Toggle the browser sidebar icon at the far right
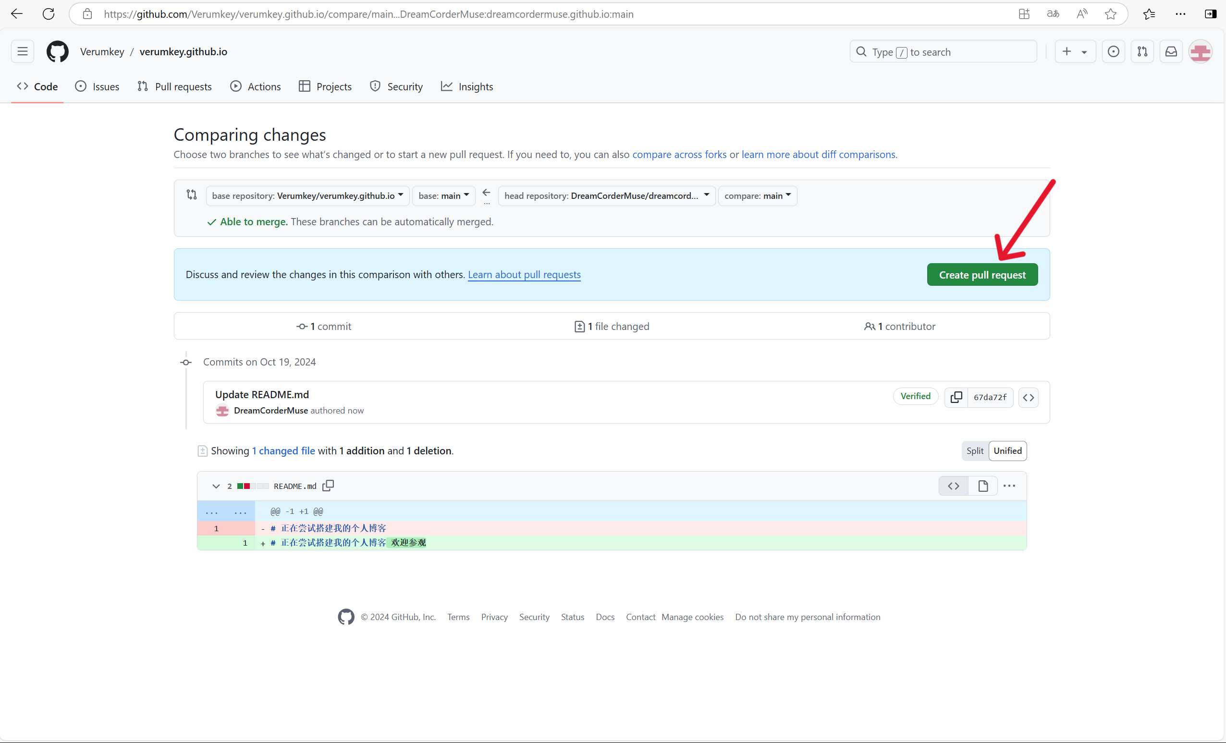Image resolution: width=1226 pixels, height=743 pixels. click(x=1211, y=14)
